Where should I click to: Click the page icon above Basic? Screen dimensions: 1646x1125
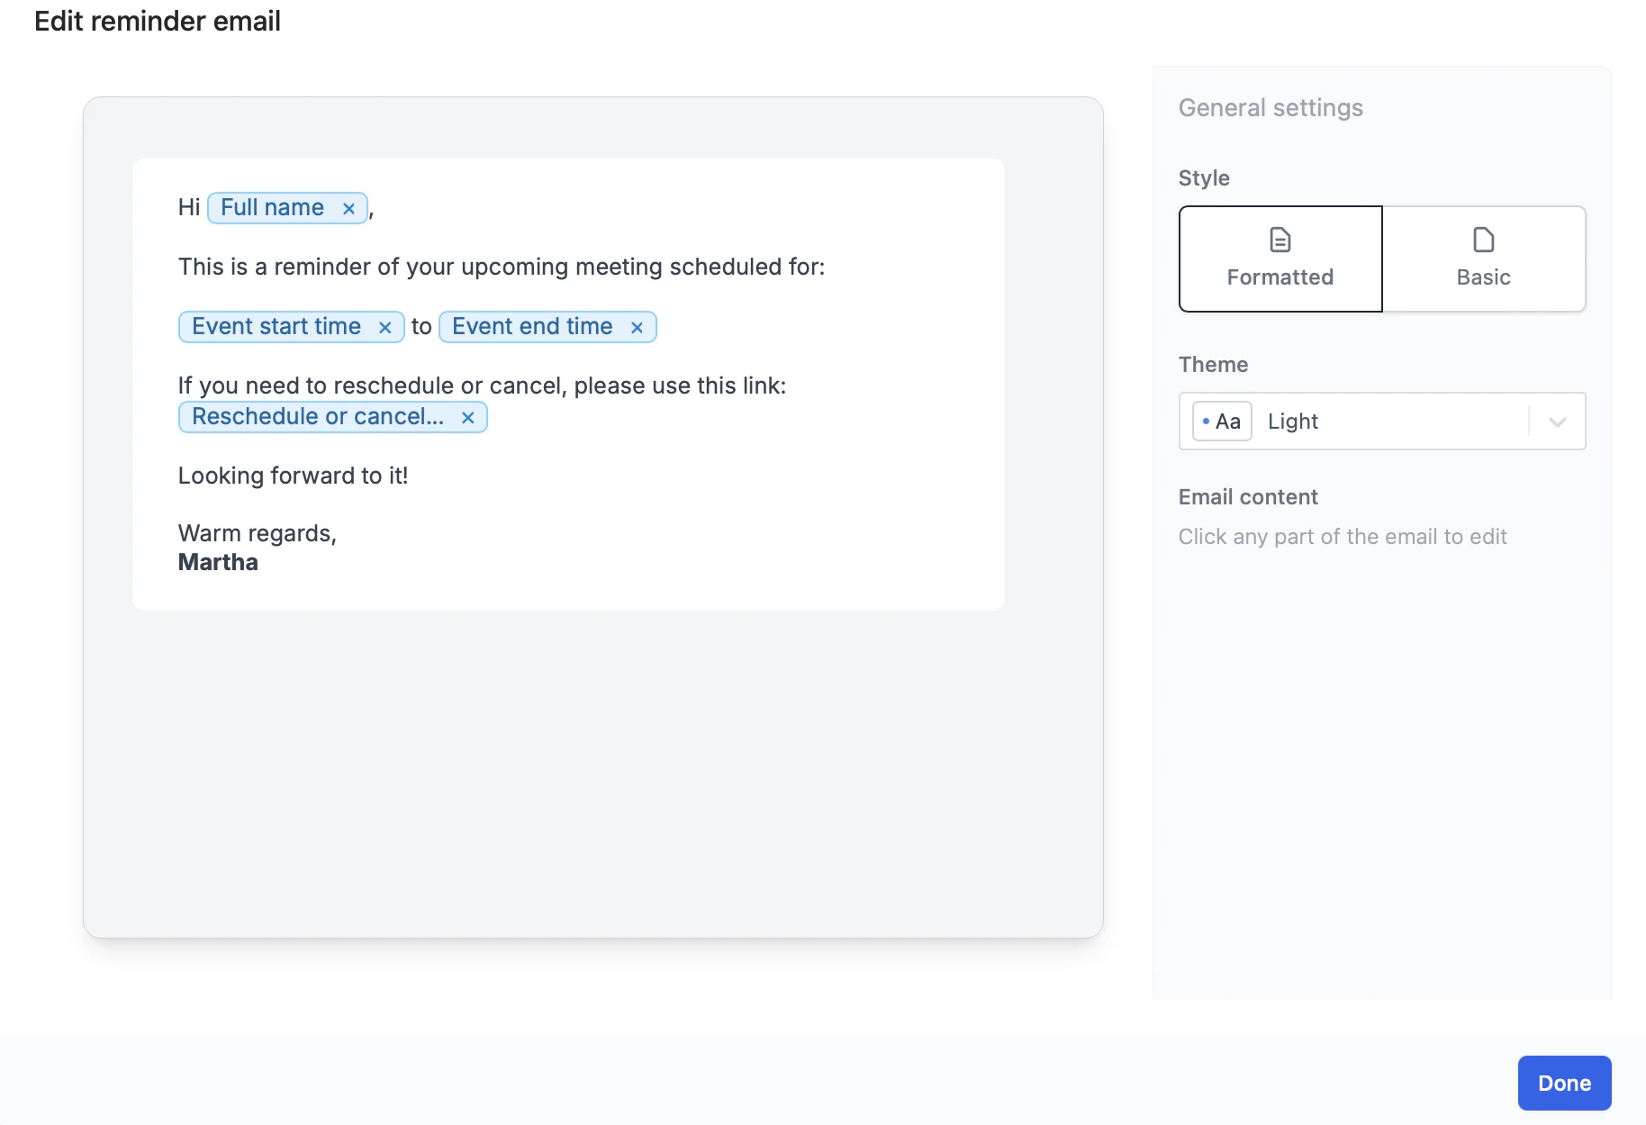click(x=1482, y=240)
